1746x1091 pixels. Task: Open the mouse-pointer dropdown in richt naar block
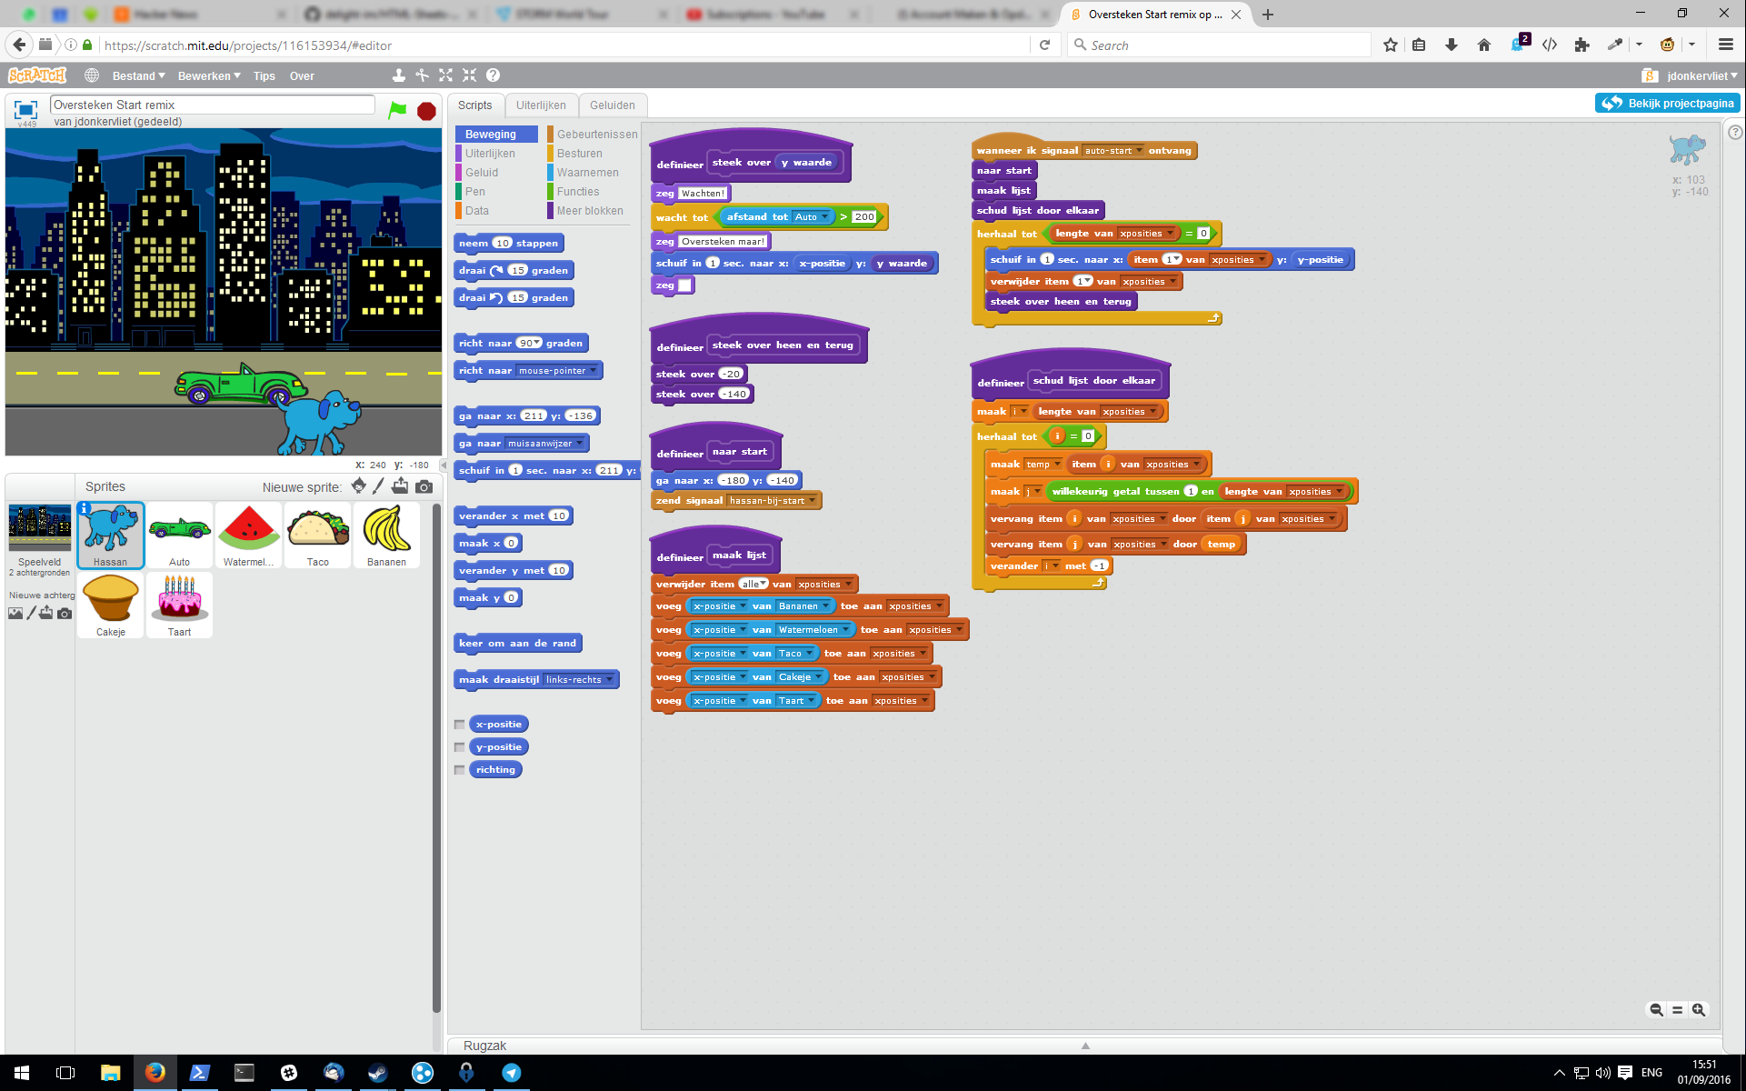pyautogui.click(x=594, y=370)
